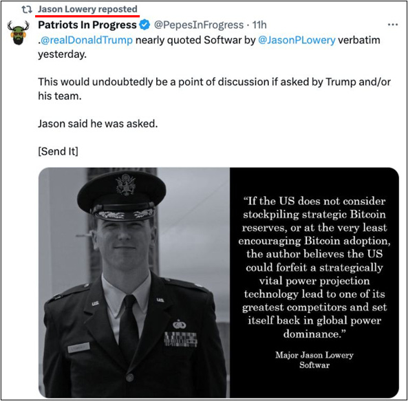
Task: Click the 'This would undoubtedly be' paragraph
Action: [x=214, y=89]
